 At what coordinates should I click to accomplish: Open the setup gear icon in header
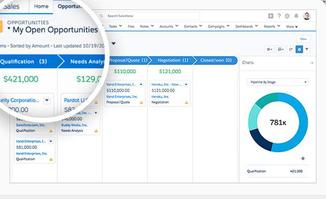287,16
